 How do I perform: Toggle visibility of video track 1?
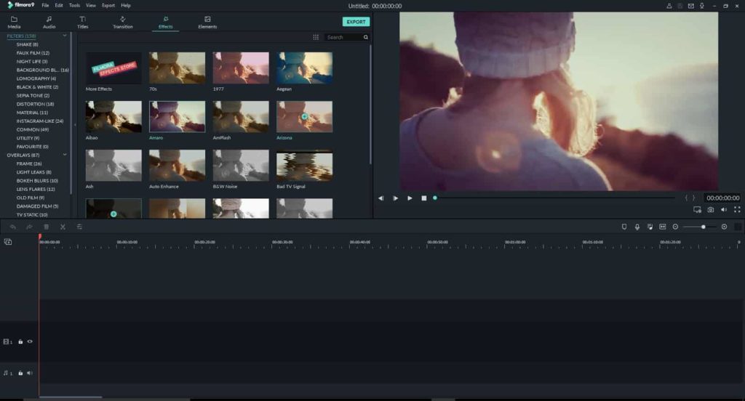(30, 341)
